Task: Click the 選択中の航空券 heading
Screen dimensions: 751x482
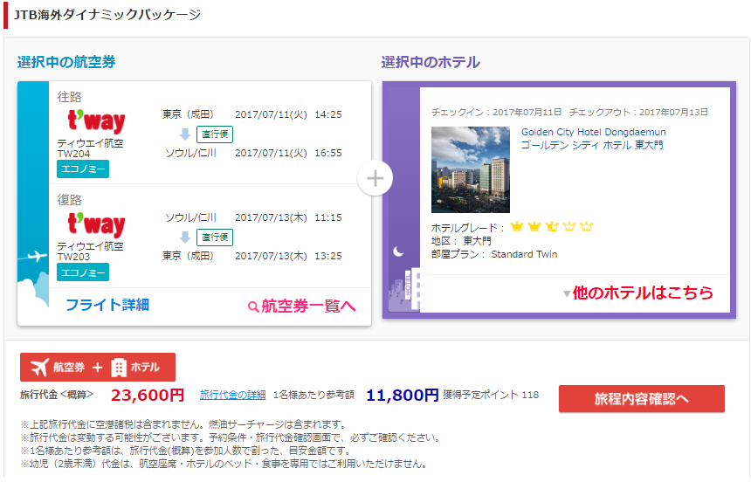Action: (66, 62)
